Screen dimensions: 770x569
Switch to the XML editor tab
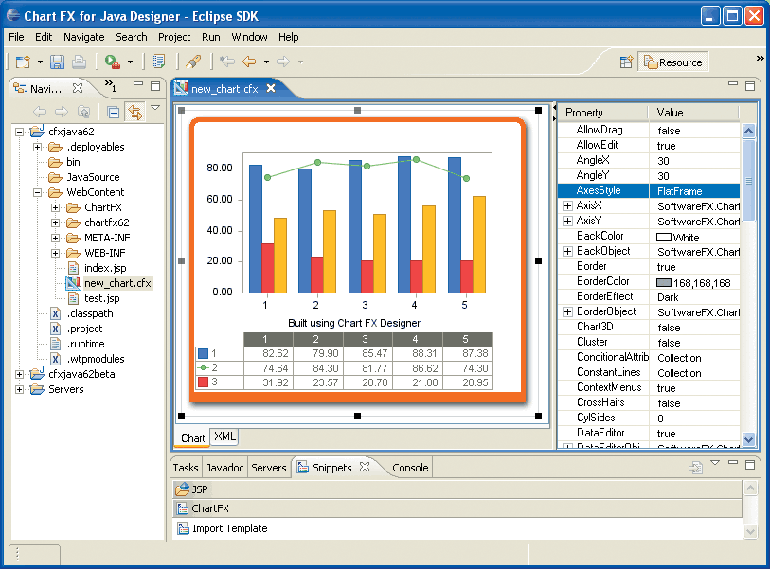224,436
